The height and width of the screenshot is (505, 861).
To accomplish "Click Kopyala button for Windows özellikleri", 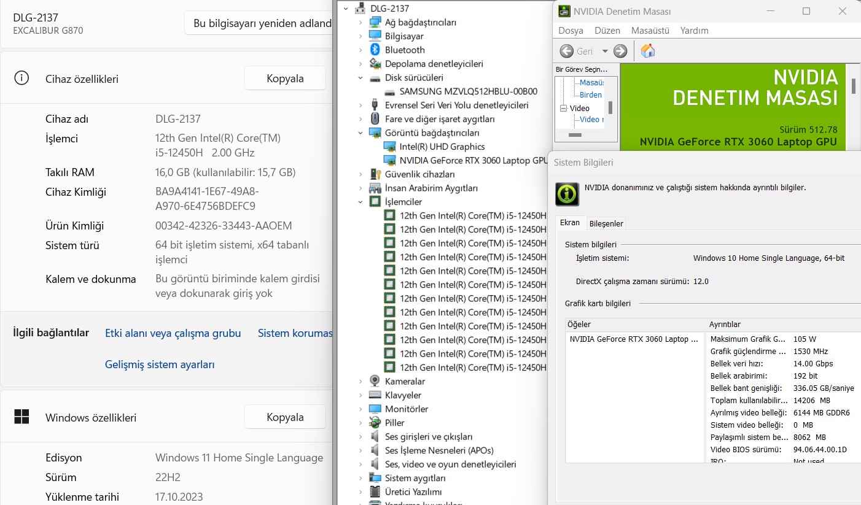I will pos(285,417).
